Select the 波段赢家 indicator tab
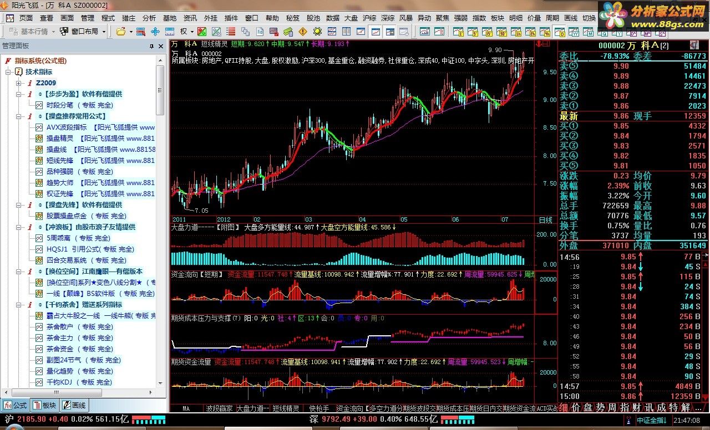 [219, 408]
